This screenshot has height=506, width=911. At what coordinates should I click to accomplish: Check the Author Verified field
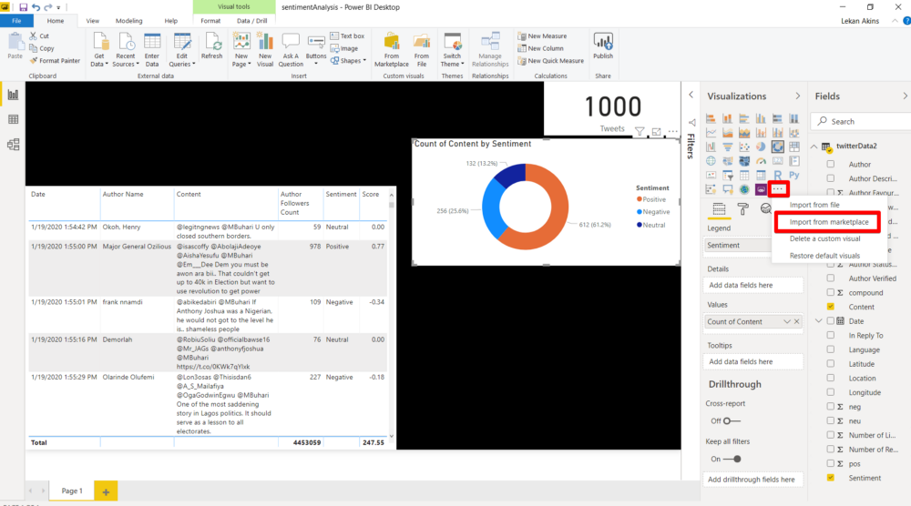coord(830,278)
